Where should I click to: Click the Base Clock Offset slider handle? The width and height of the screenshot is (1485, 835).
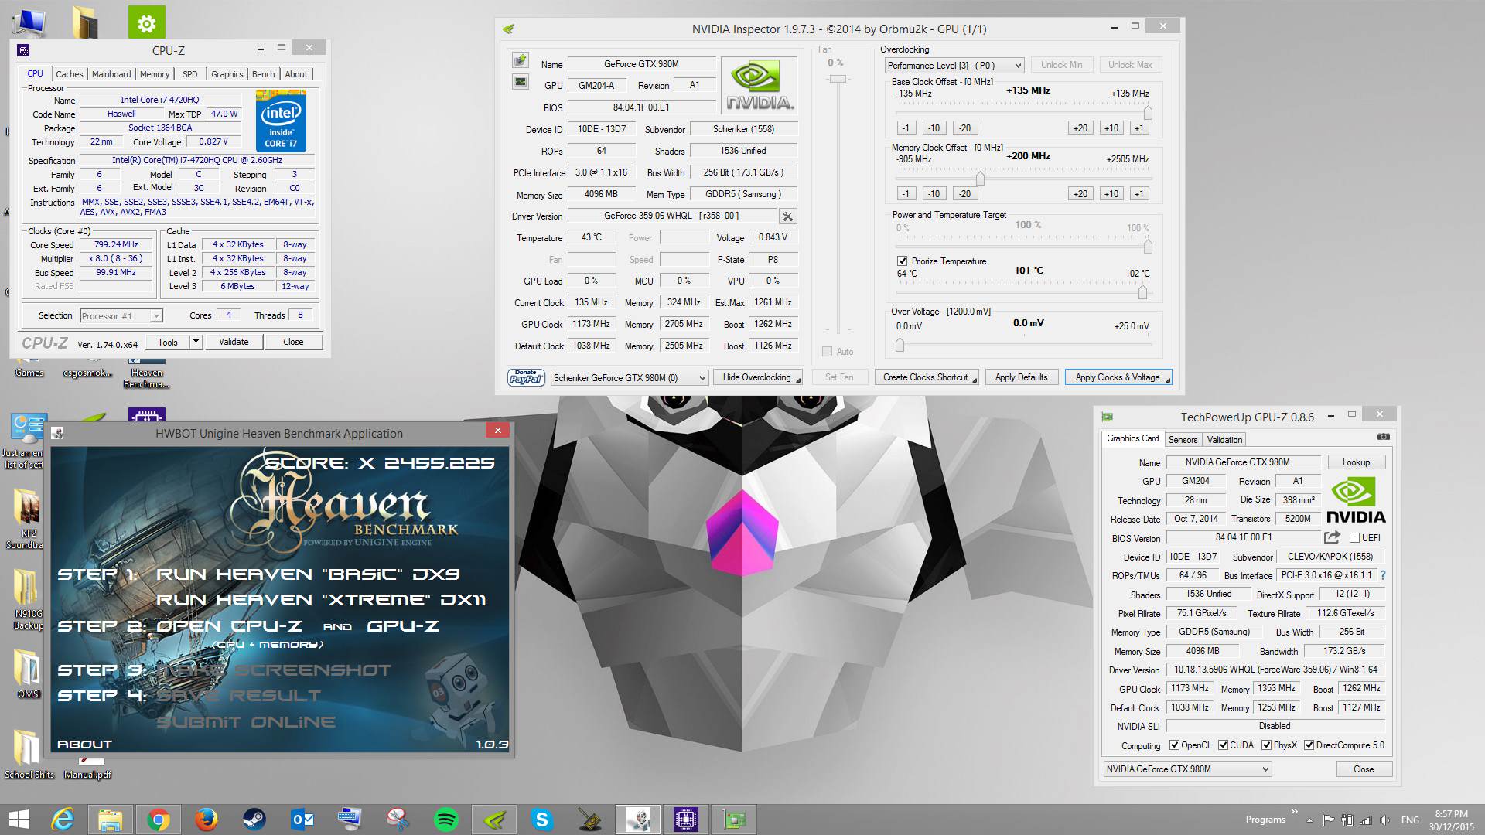click(x=1148, y=113)
